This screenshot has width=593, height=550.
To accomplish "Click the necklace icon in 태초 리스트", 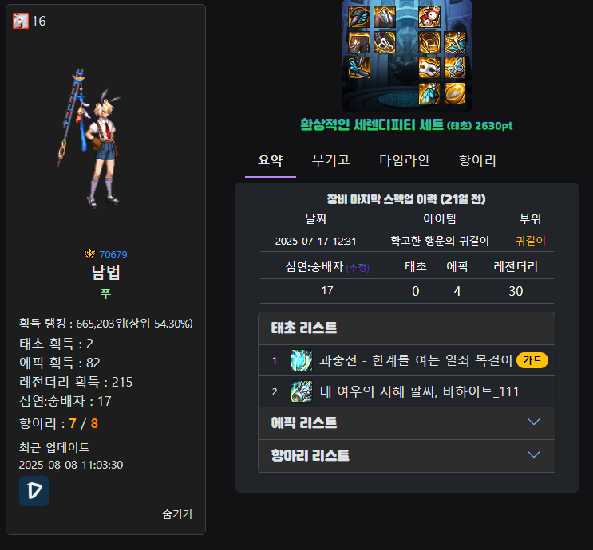I will 302,360.
